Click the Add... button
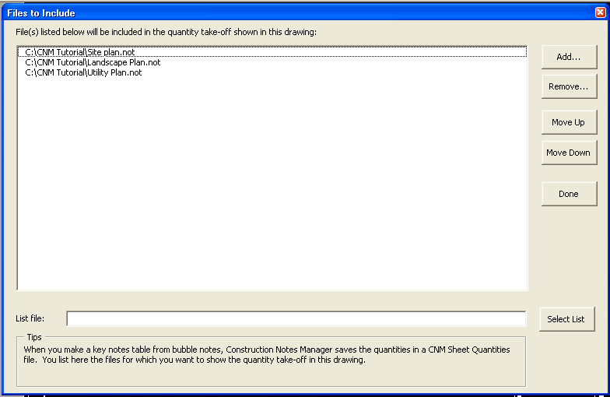The height and width of the screenshot is (397, 610). (x=569, y=57)
